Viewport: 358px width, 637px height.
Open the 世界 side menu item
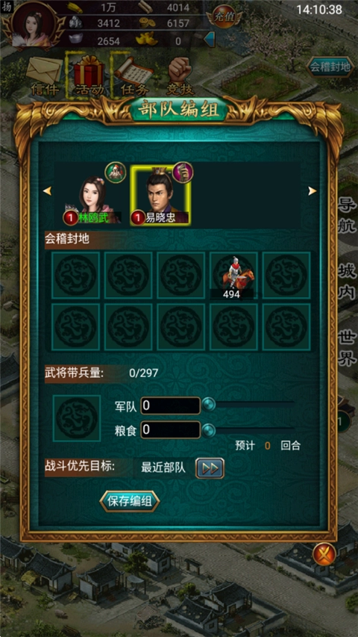click(348, 349)
